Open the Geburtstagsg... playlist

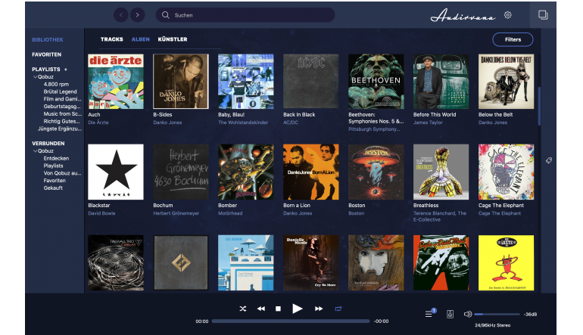pos(62,107)
